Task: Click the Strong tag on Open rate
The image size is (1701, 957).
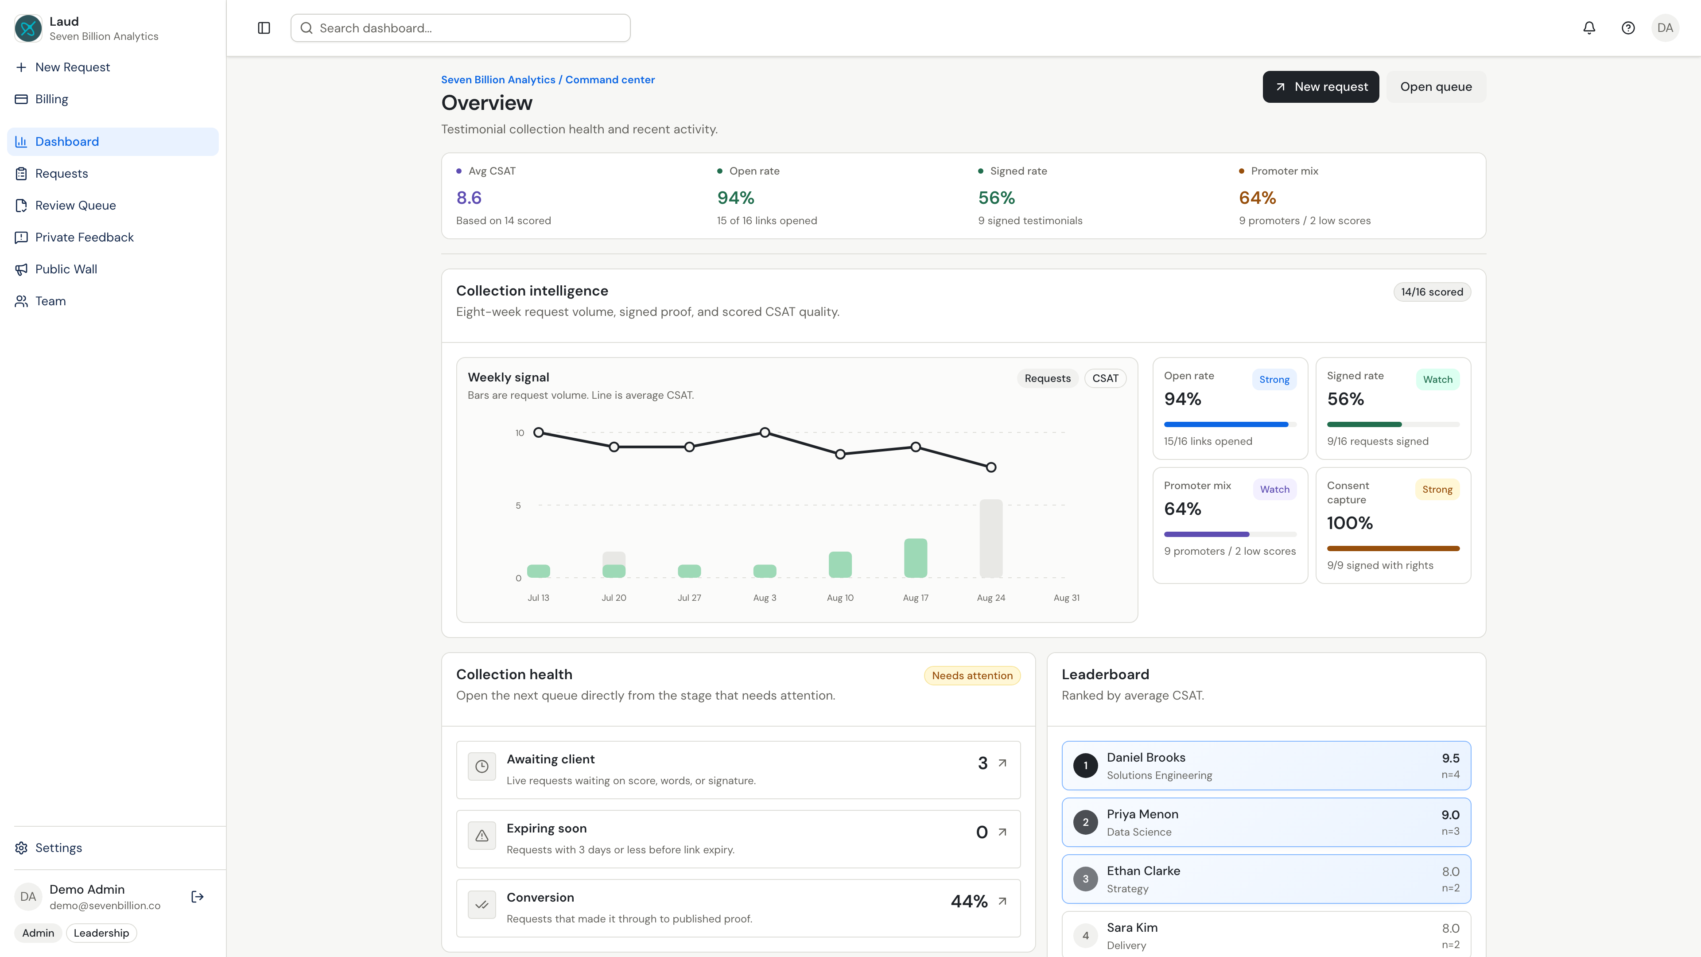Action: click(1274, 380)
